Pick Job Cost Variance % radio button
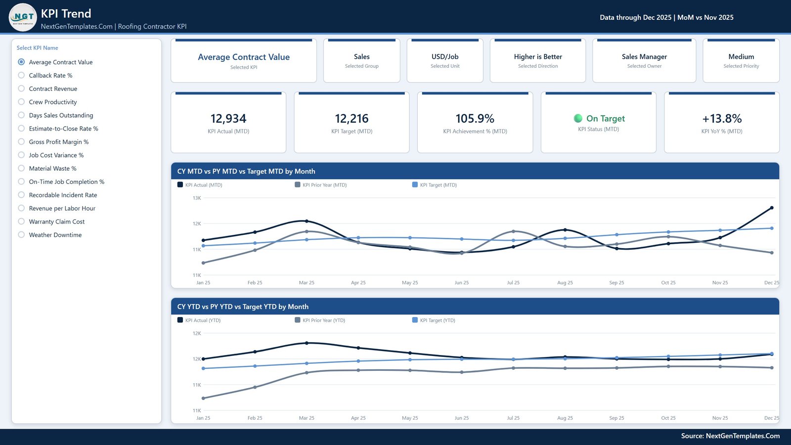This screenshot has height=445, width=791. pos(21,155)
